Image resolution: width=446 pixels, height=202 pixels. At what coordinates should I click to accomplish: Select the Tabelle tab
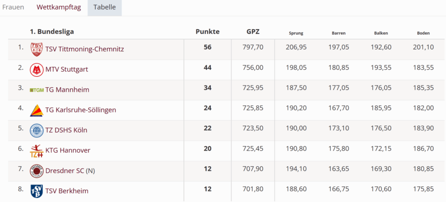coord(105,8)
